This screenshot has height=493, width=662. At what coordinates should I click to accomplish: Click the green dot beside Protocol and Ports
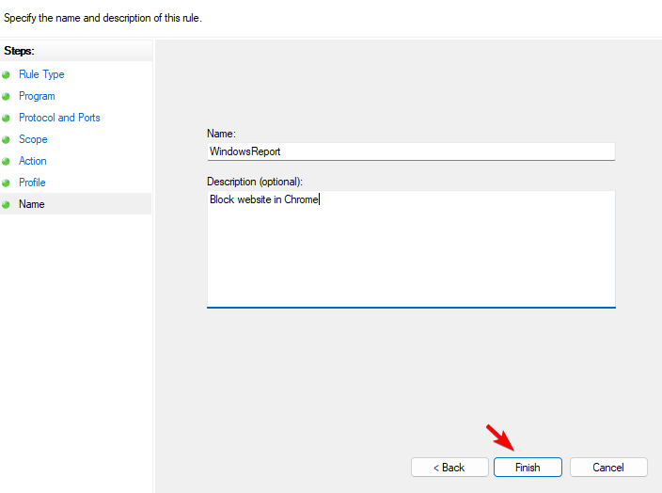coord(6,118)
